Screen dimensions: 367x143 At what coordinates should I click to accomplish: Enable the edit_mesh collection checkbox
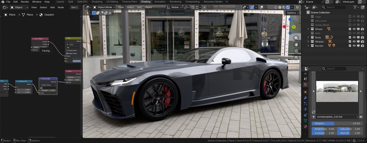[350, 21]
